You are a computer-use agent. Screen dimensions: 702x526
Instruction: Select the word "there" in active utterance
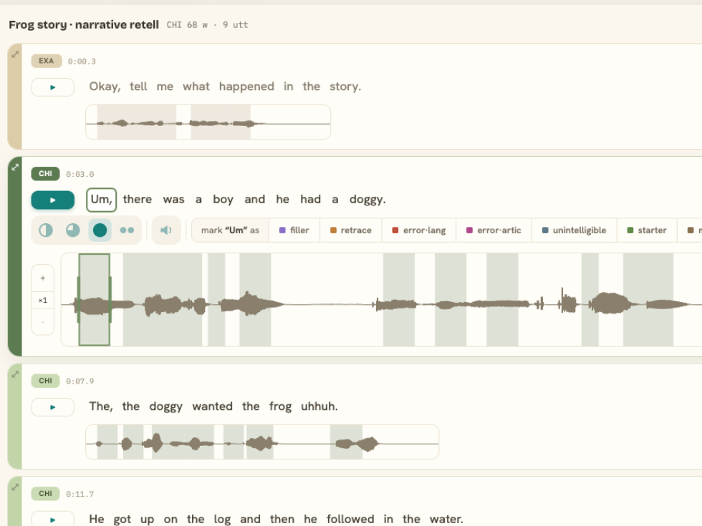pos(138,200)
